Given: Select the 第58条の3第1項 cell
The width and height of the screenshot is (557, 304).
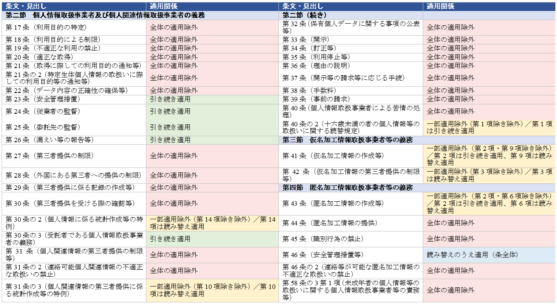Looking at the screenshot, I should pyautogui.click(x=351, y=291).
